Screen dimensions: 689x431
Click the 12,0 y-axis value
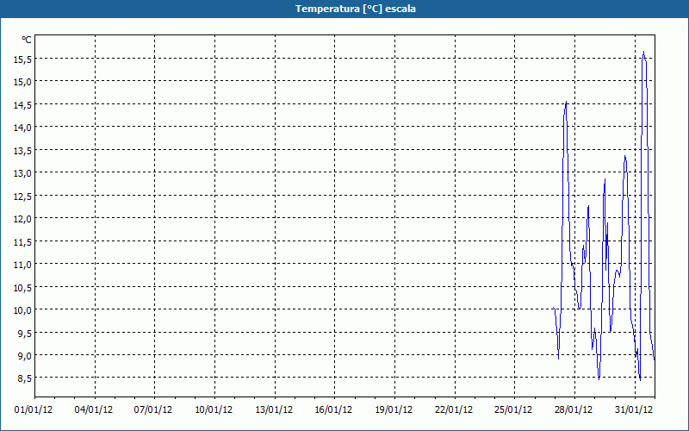tap(23, 219)
